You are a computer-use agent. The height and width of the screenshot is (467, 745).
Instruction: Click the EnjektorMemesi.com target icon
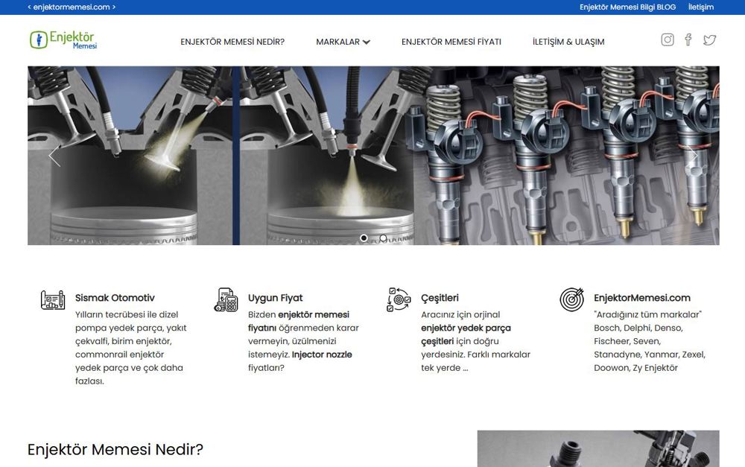[x=571, y=299]
